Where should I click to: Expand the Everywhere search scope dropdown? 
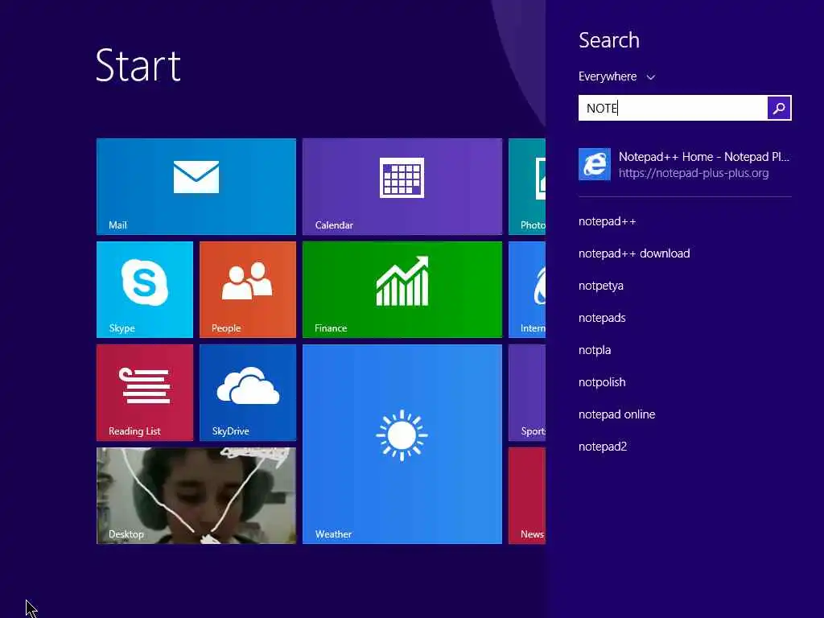coord(616,76)
